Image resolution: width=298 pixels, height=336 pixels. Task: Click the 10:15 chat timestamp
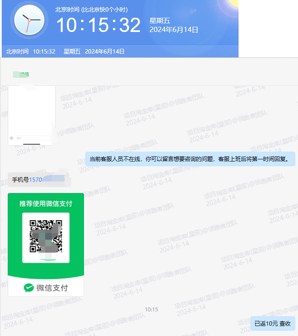pyautogui.click(x=151, y=309)
